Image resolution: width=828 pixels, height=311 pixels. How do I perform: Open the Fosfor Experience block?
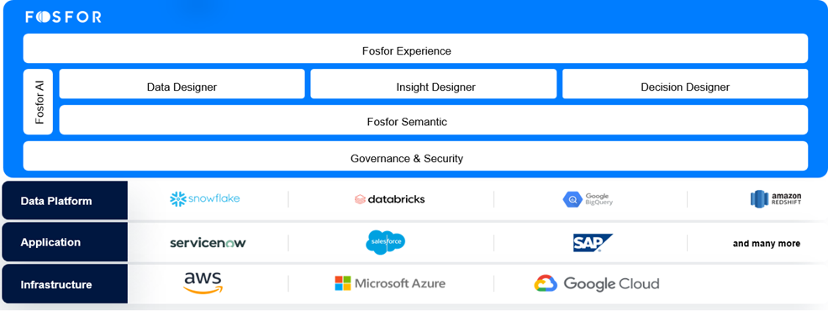[415, 49]
